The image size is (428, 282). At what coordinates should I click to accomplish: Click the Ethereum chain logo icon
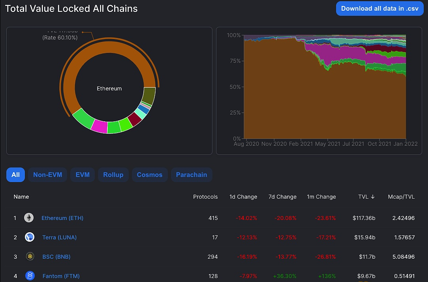pos(29,218)
